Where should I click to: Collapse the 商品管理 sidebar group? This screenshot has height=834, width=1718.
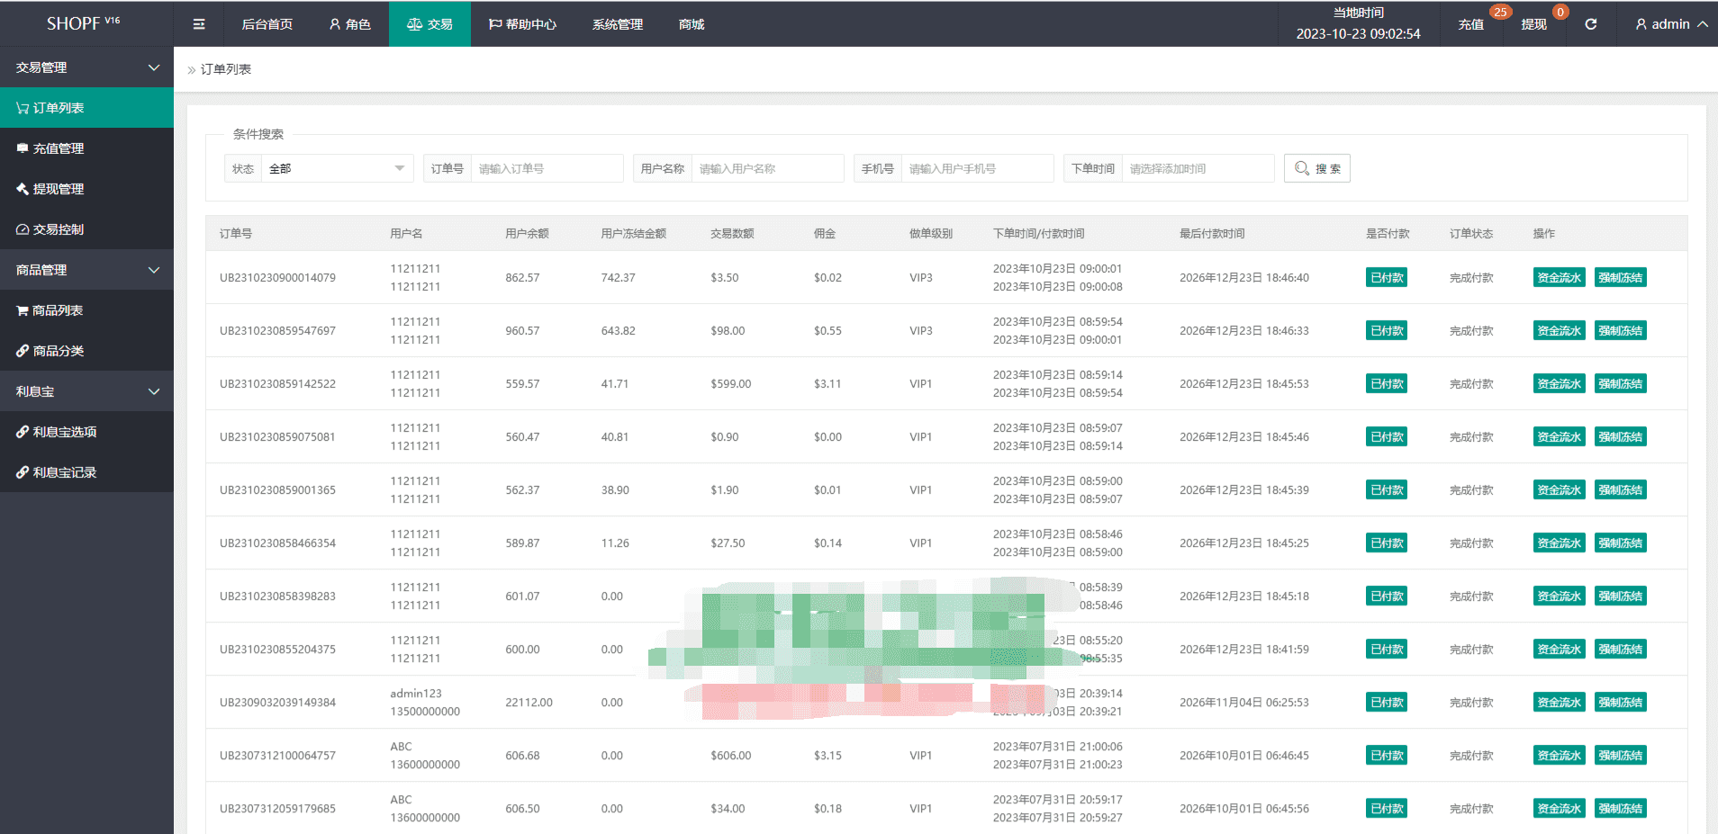pyautogui.click(x=86, y=270)
